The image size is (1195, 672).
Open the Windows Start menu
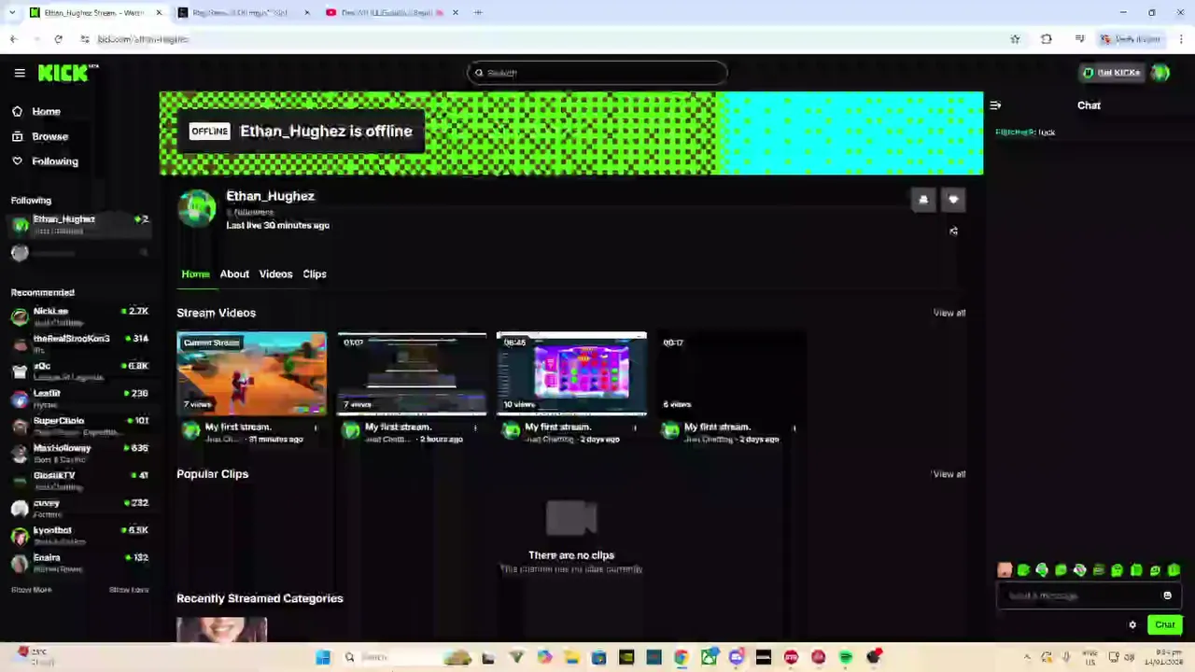pyautogui.click(x=323, y=657)
